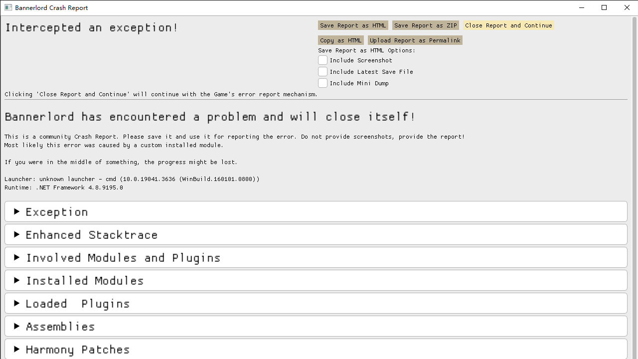638x359 pixels.
Task: Tick the Include Latest Save File option
Action: [323, 72]
